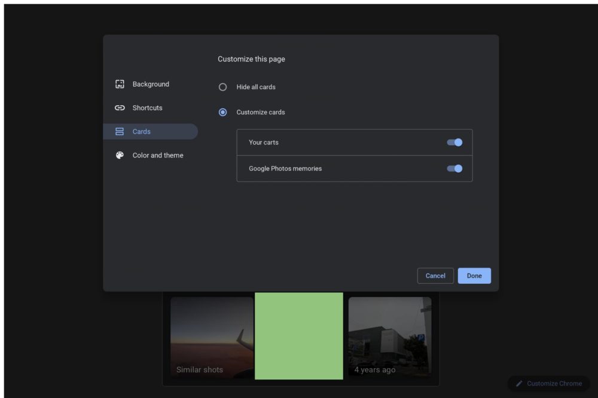Click the pencil icon beside Customize Chrome
598x398 pixels.
point(519,384)
